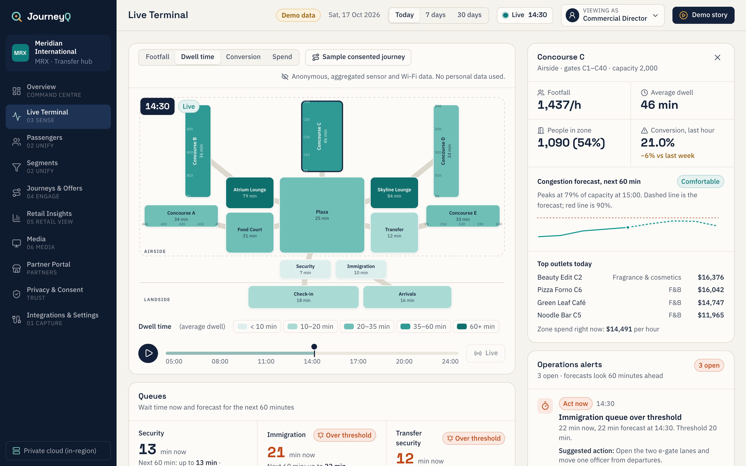Click the Footfall people icon in Concourse C panel

pos(541,92)
